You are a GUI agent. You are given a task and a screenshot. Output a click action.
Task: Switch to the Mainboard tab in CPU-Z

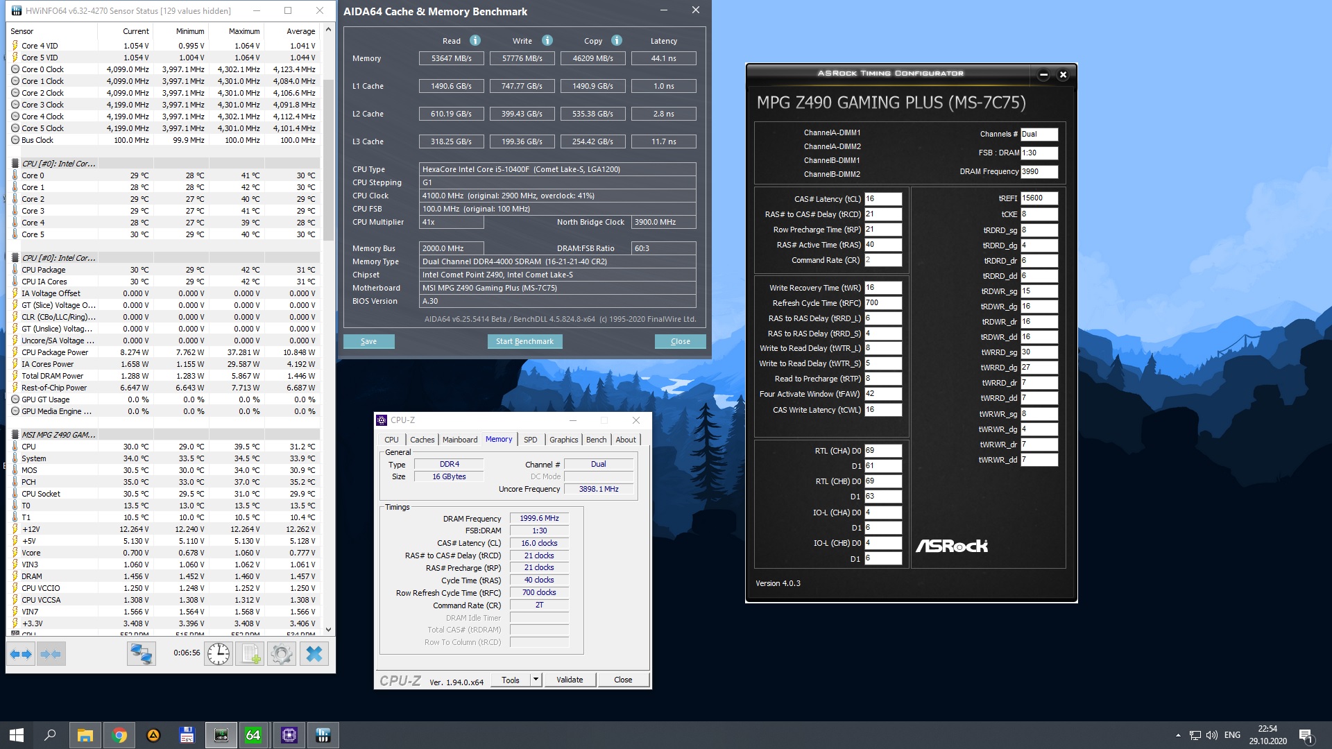pyautogui.click(x=459, y=440)
